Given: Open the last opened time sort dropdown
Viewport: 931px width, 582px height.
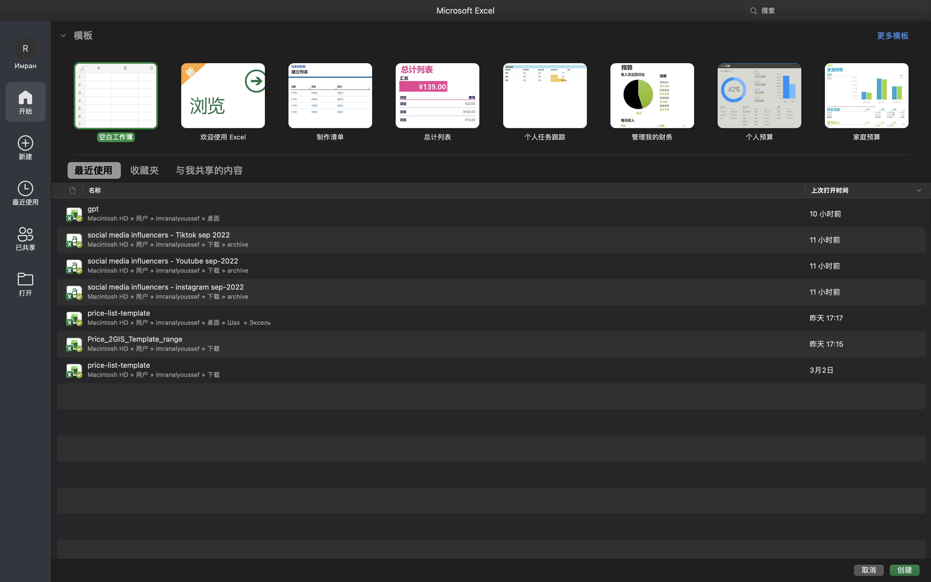Looking at the screenshot, I should pyautogui.click(x=919, y=190).
